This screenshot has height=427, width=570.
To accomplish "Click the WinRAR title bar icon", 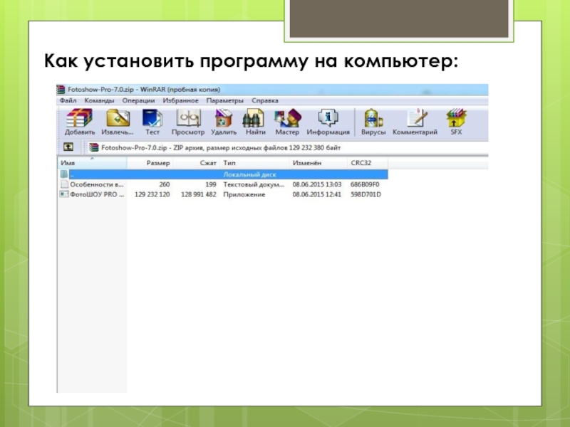I will coord(61,90).
